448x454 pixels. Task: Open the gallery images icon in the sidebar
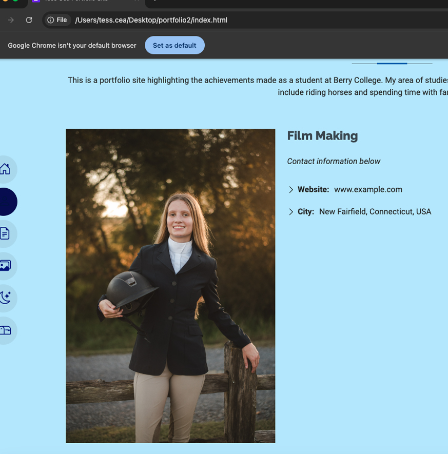5,266
